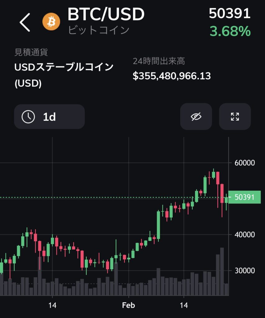Tap the BTC/USD pair title

tap(106, 14)
